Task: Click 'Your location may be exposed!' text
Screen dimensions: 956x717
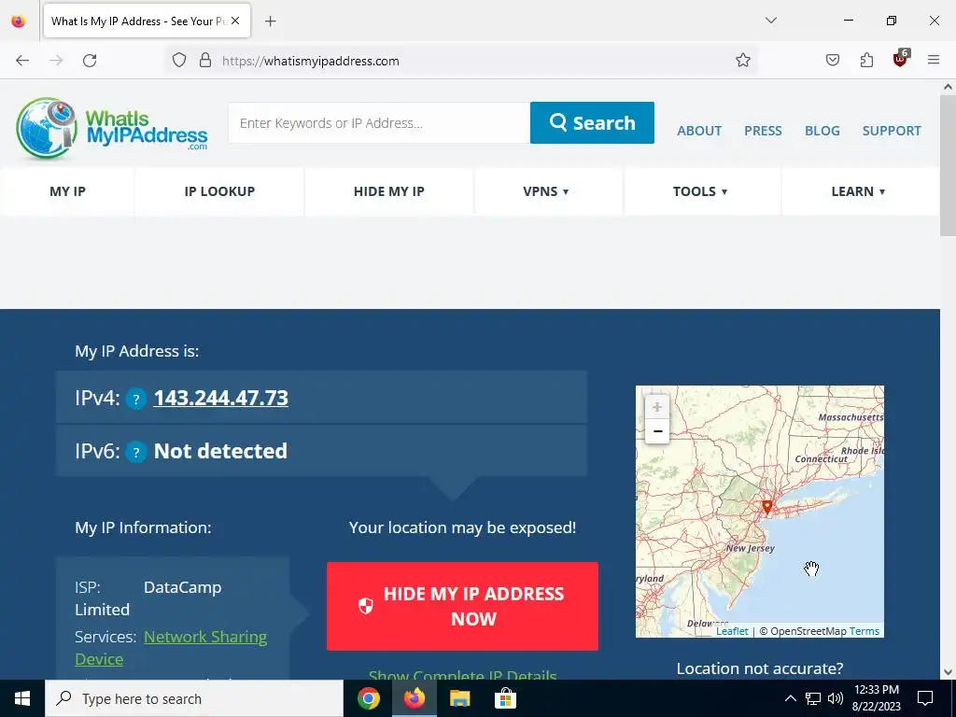Action: [x=462, y=527]
